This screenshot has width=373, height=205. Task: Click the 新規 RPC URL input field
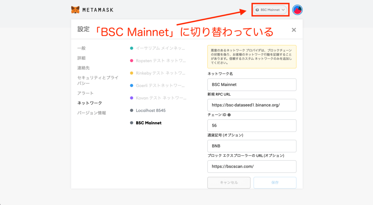252,105
